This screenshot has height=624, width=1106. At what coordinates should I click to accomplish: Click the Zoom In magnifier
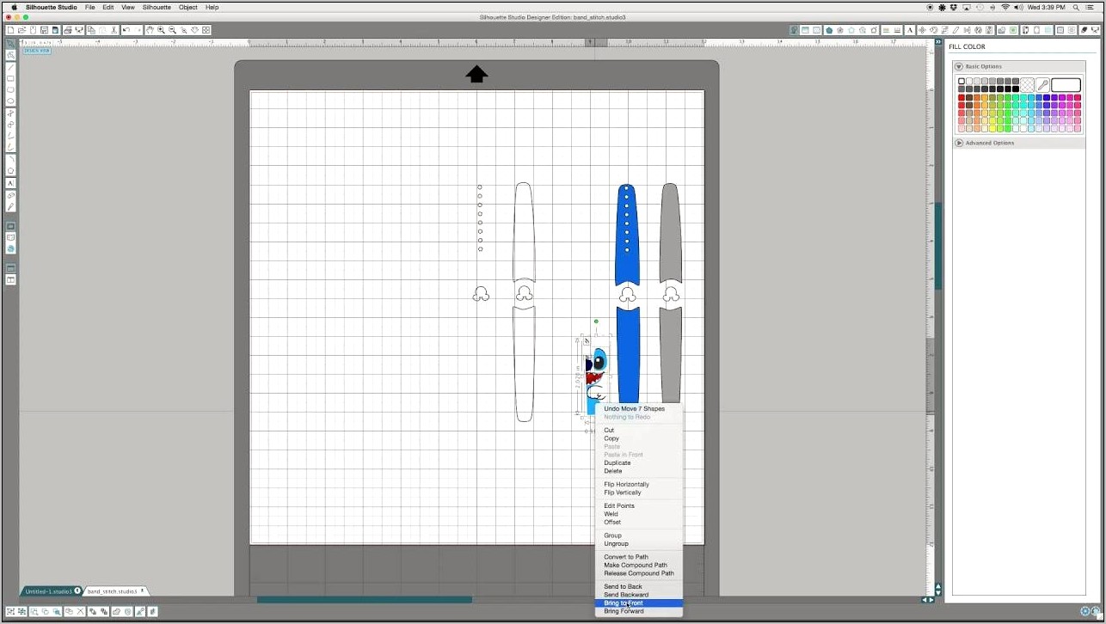coord(161,30)
